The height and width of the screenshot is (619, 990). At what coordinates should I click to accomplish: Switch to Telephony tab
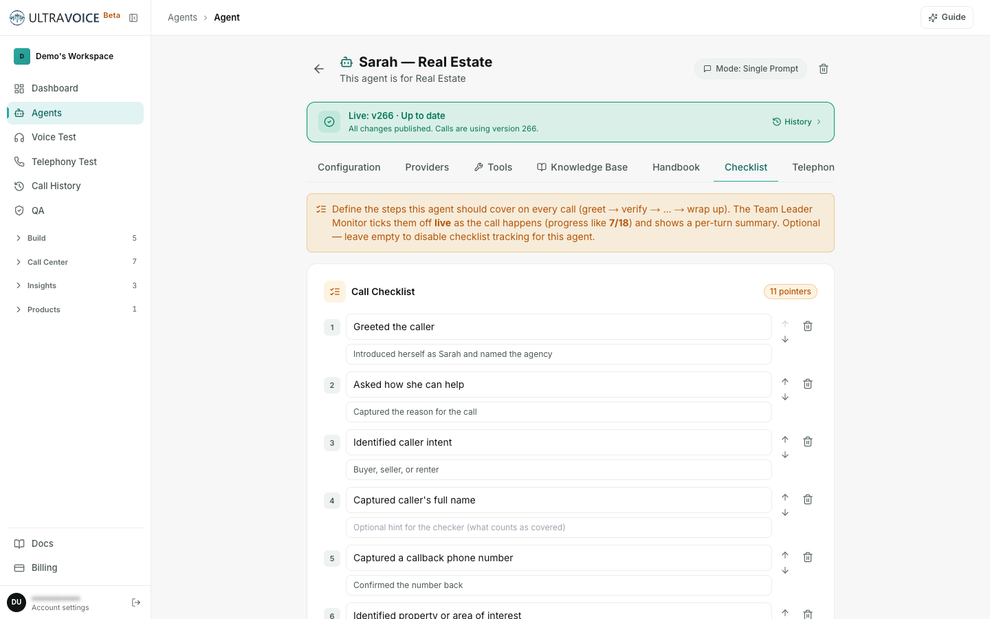[813, 167]
